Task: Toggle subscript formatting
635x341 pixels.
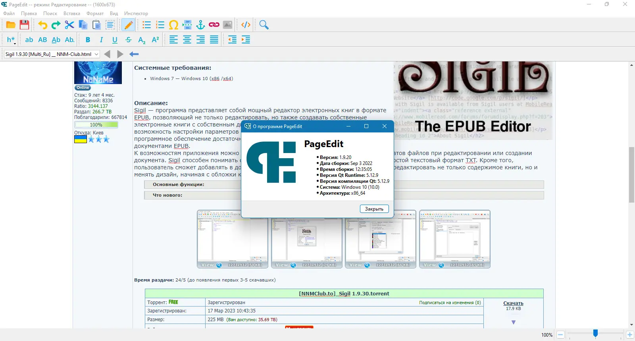Action: coord(142,40)
